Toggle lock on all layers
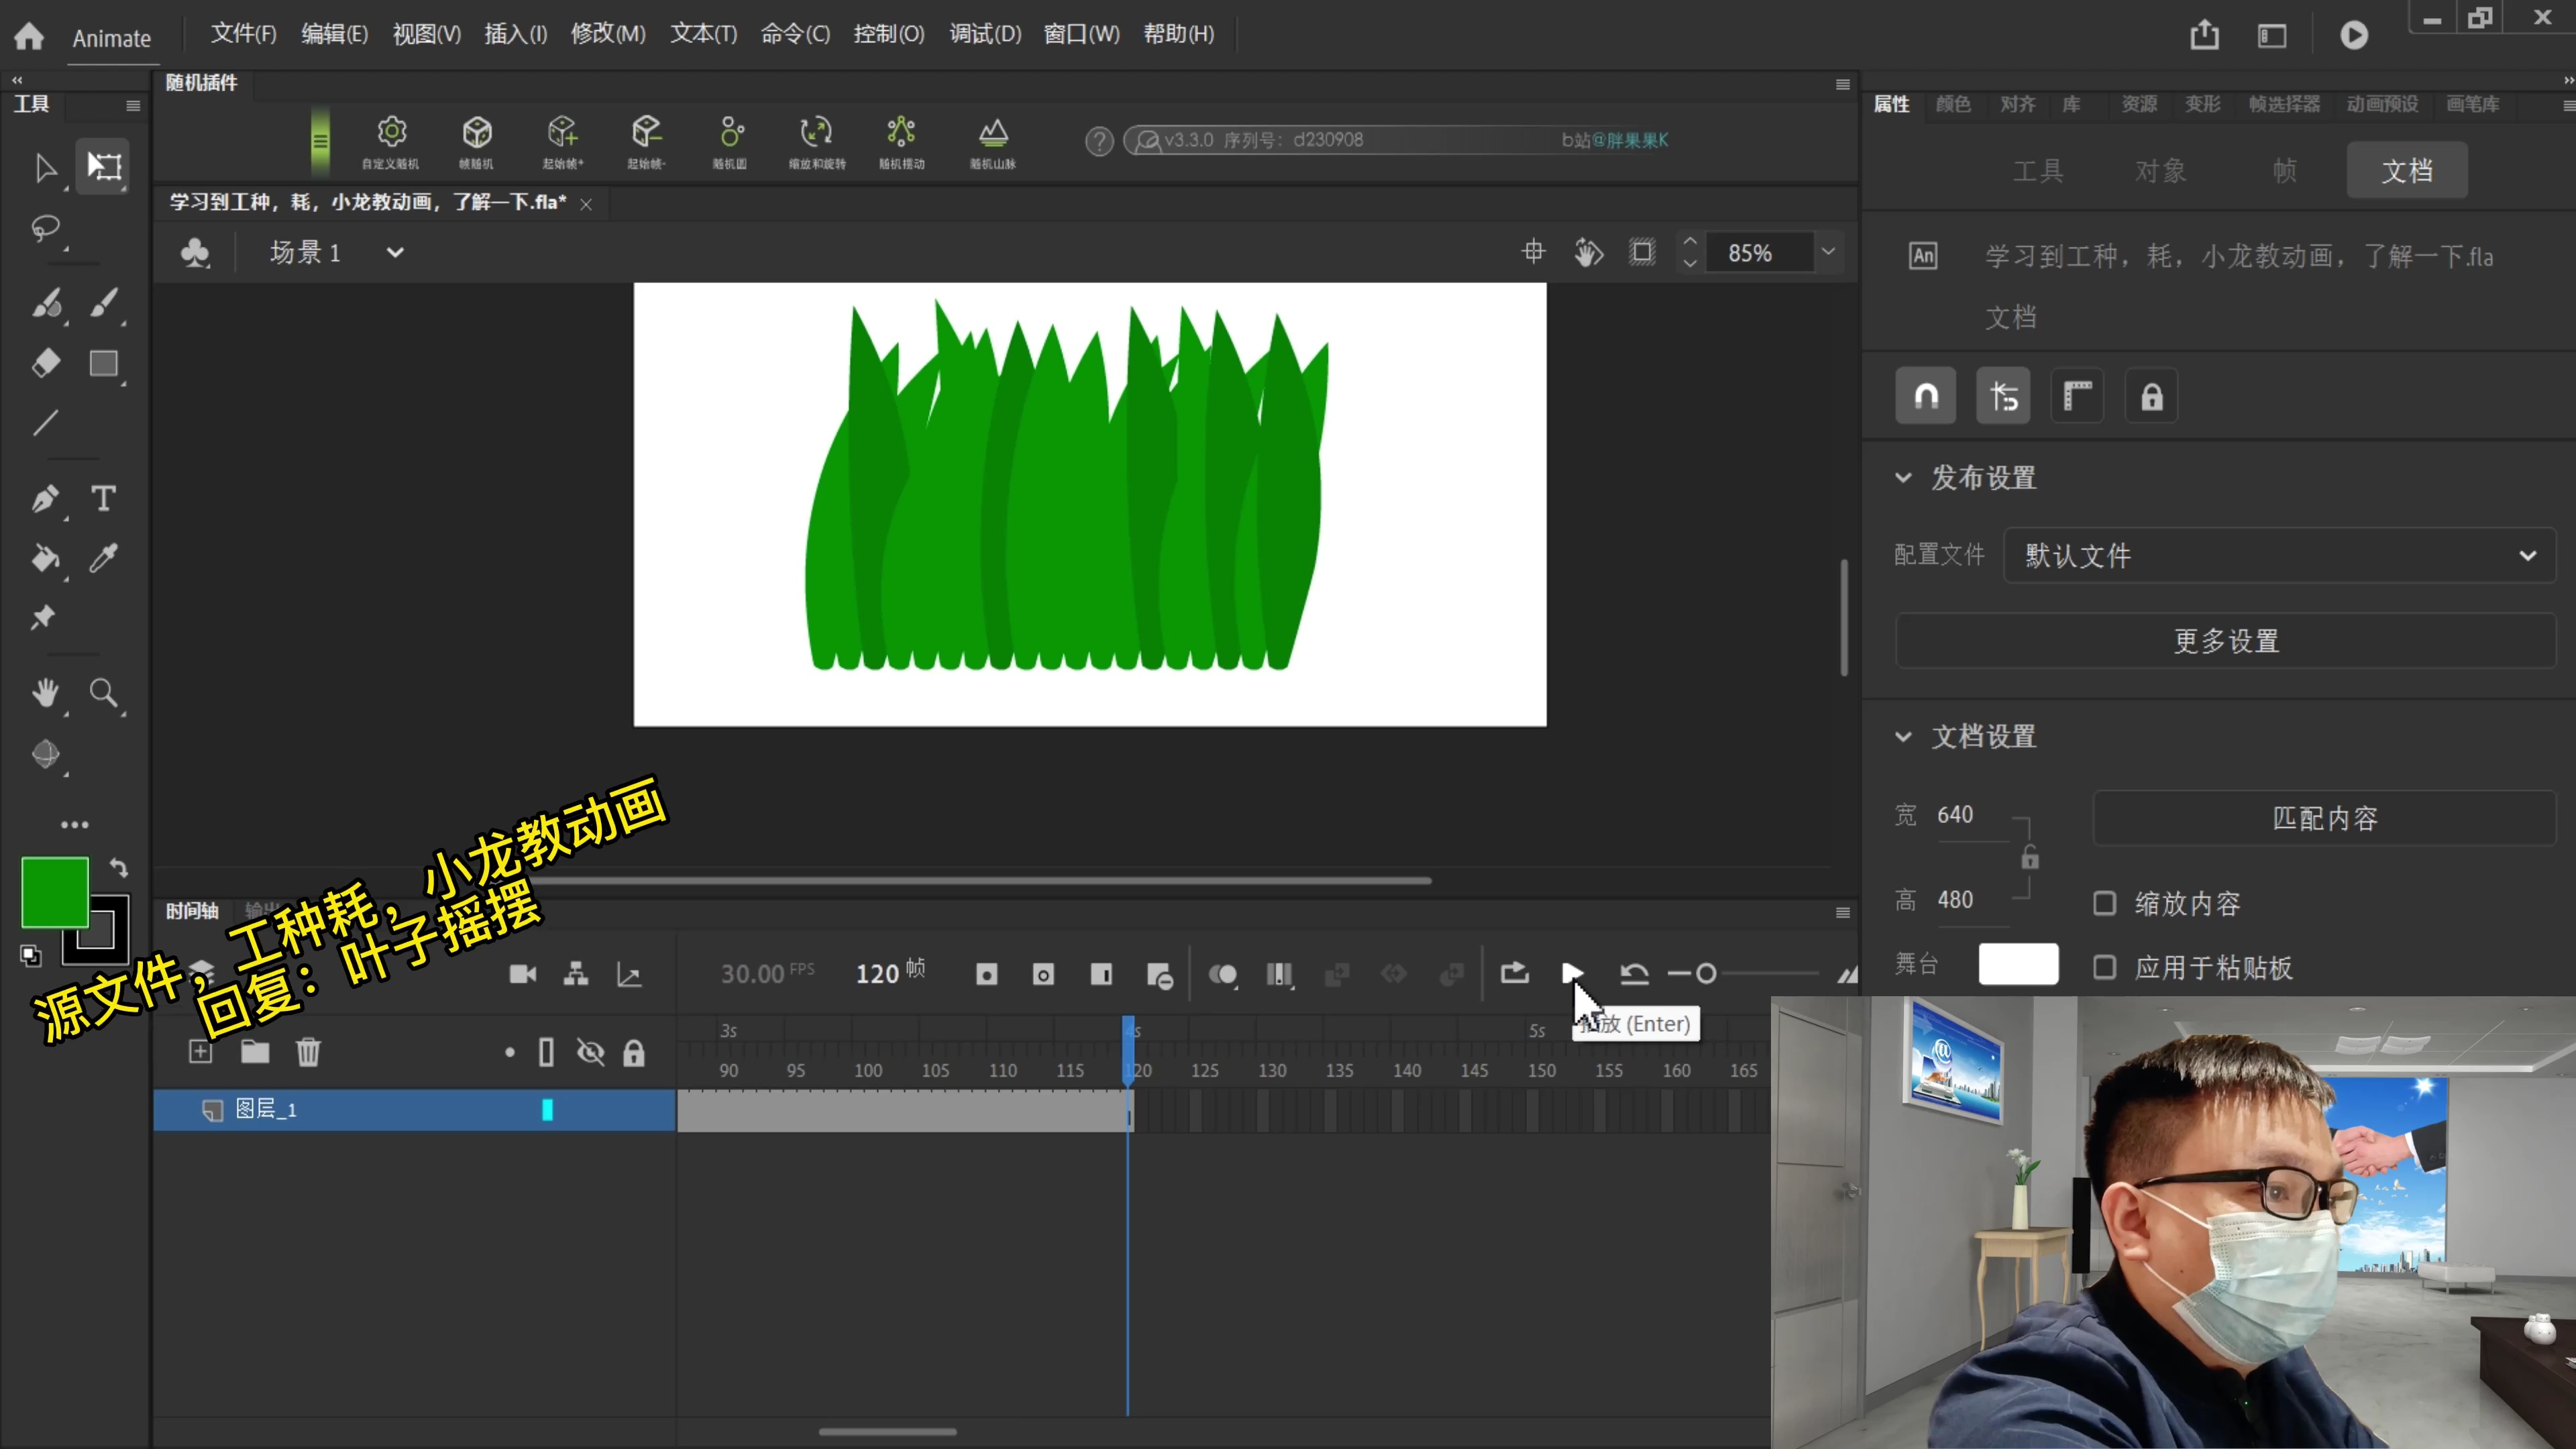This screenshot has height=1449, width=2576. tap(633, 1053)
